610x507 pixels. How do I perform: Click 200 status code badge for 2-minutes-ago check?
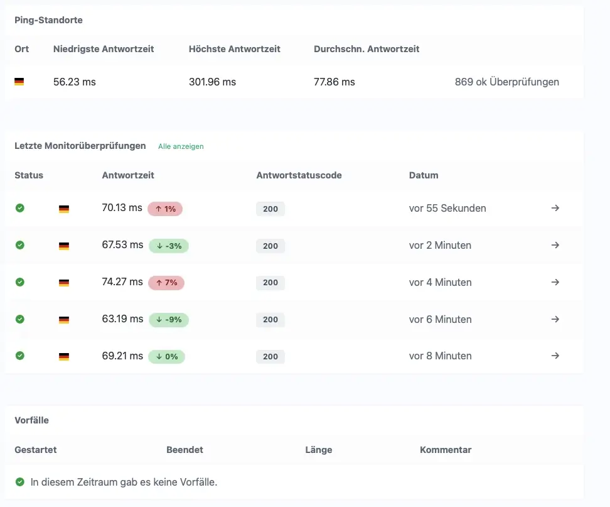(x=270, y=246)
